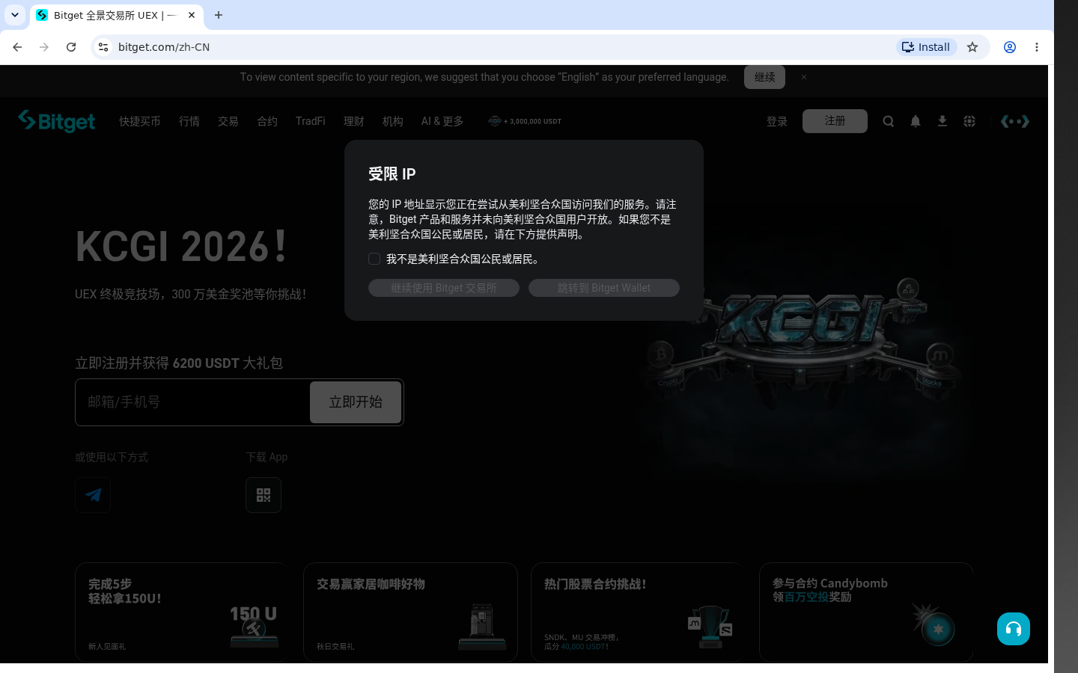Click the 继续 language suggestion button

764,77
